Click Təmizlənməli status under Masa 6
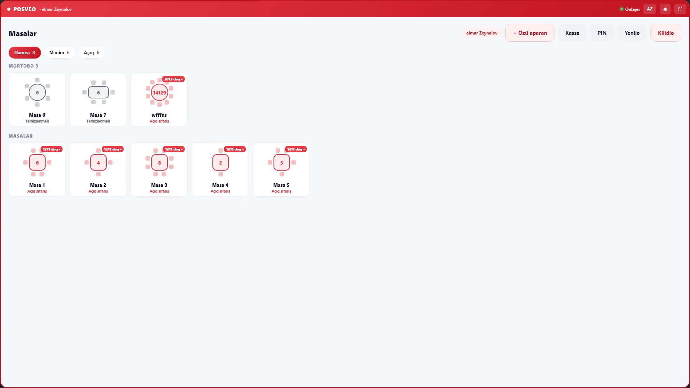The width and height of the screenshot is (690, 388). point(37,121)
